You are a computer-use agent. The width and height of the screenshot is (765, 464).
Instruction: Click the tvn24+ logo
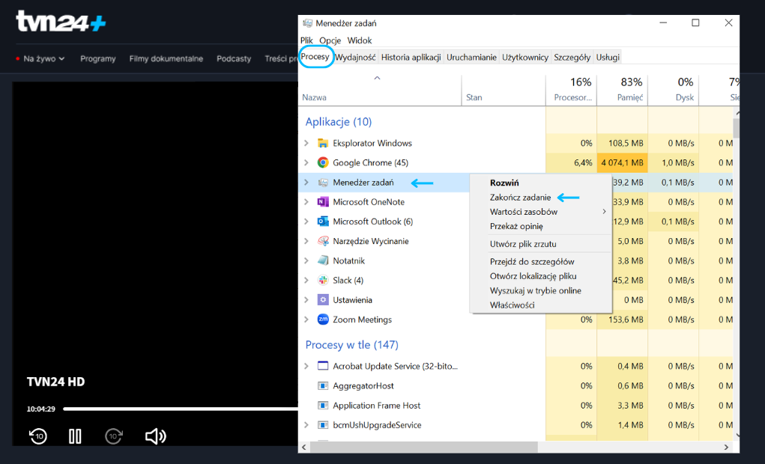[61, 21]
